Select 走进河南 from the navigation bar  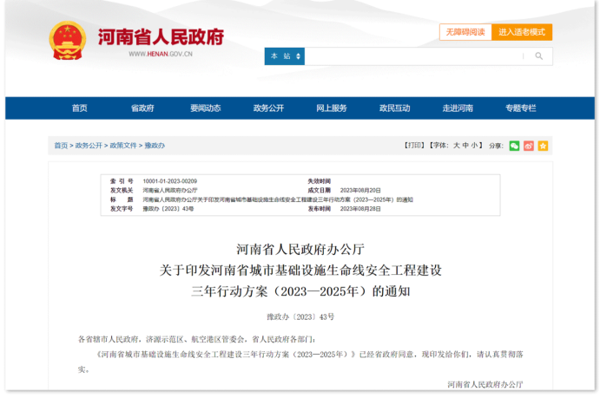458,108
